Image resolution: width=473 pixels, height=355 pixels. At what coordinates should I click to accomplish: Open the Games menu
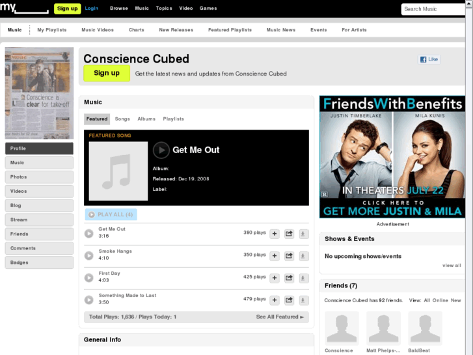click(x=208, y=8)
